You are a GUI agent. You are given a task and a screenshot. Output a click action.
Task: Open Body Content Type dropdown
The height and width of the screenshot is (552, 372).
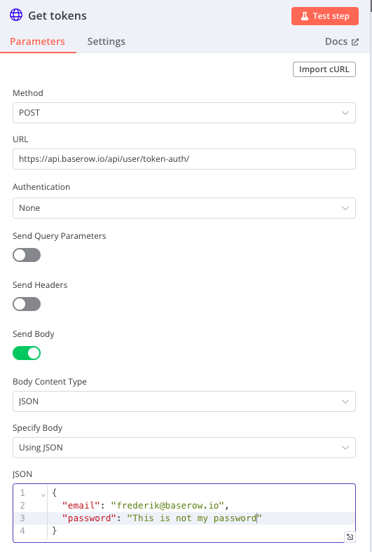[184, 401]
